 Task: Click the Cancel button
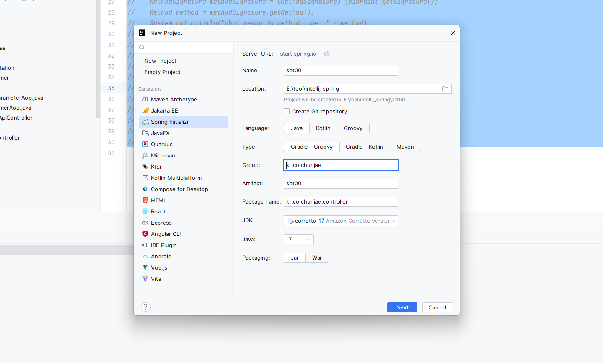[x=437, y=307]
